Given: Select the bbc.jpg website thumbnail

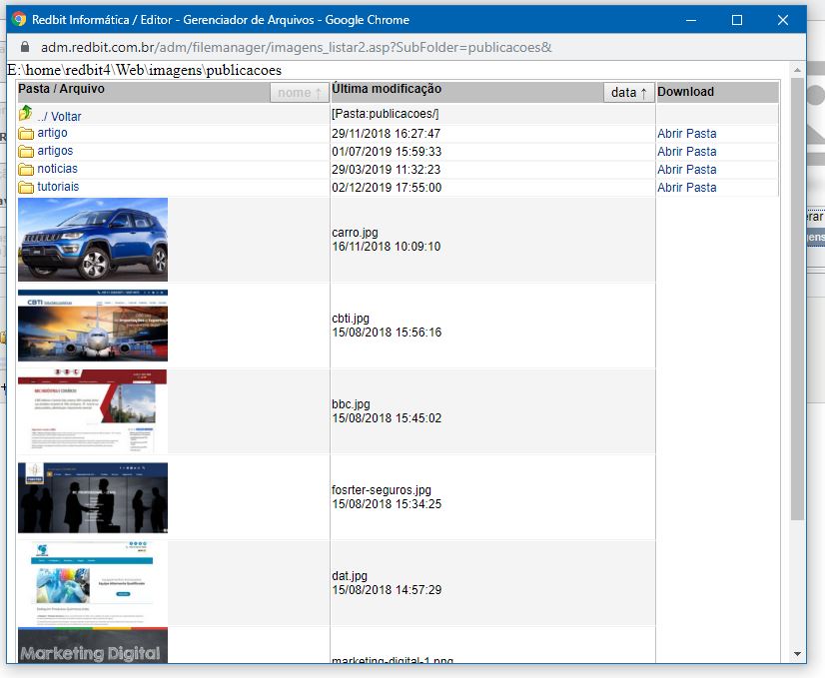Looking at the screenshot, I should tap(93, 411).
